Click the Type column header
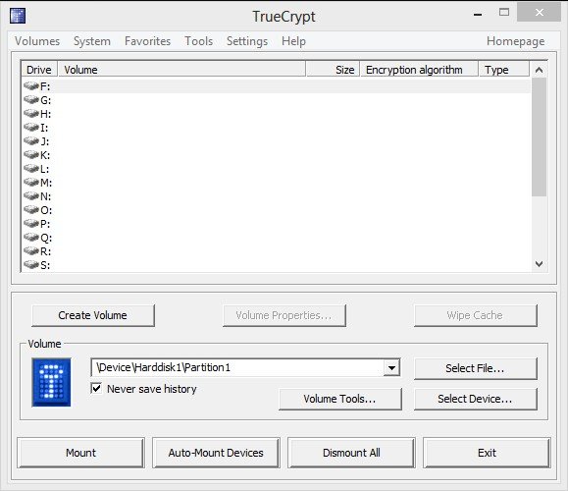Screen dimensions: 568x491 [504, 70]
